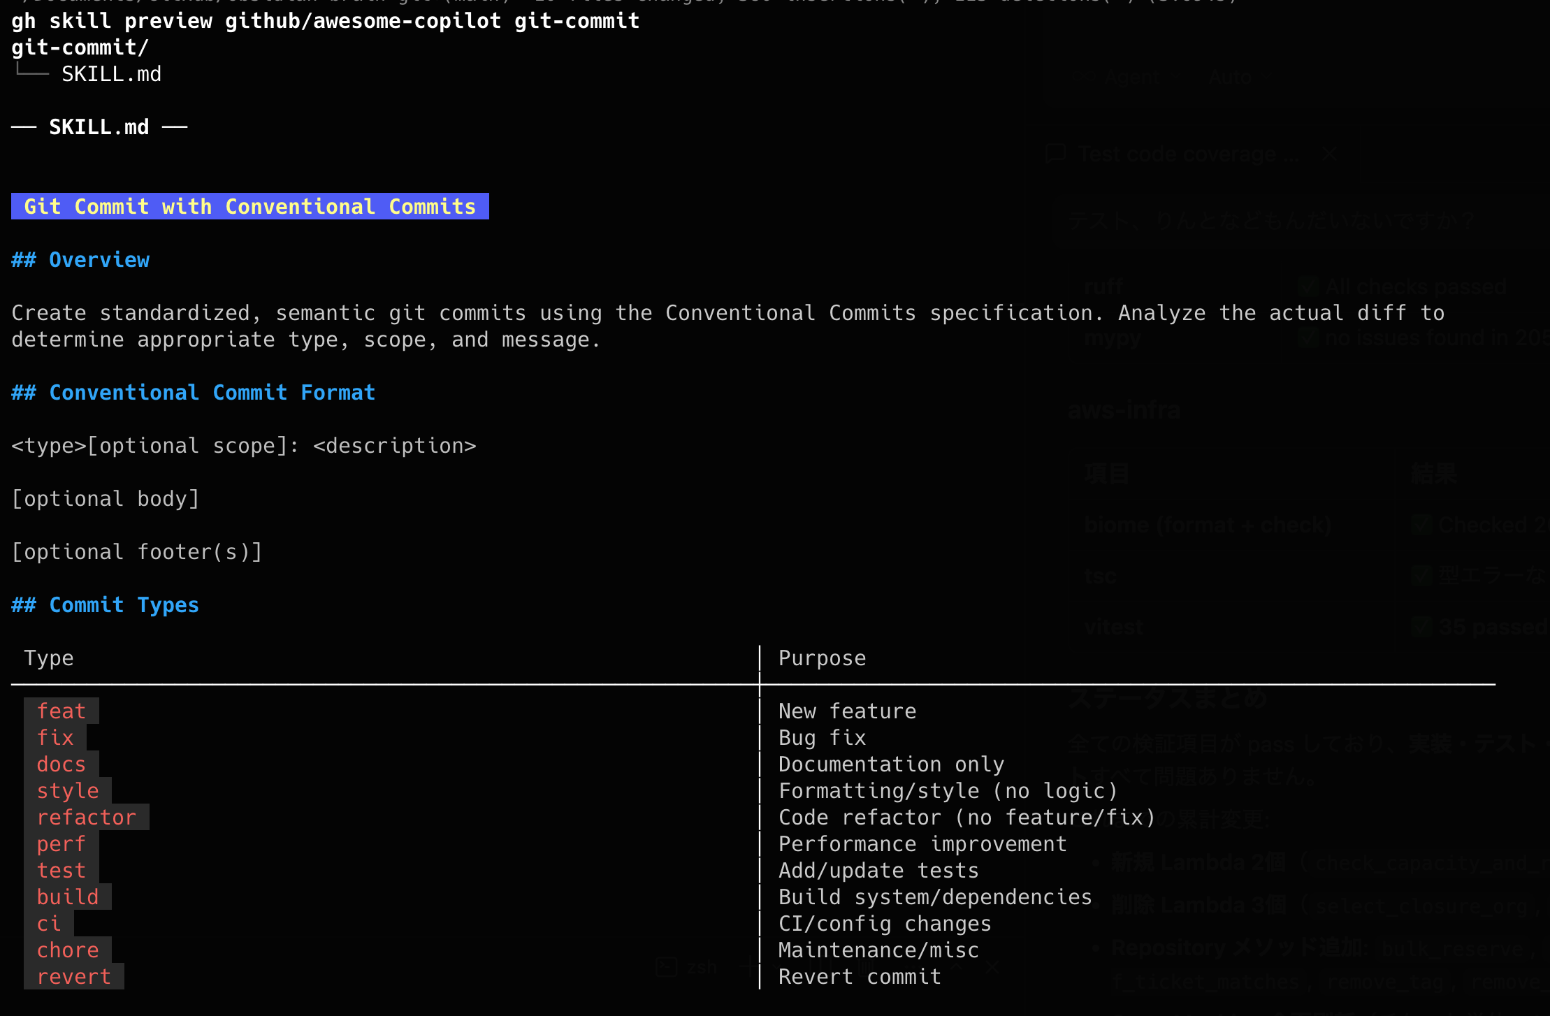Click the red feat type label
The image size is (1550, 1016).
point(61,711)
